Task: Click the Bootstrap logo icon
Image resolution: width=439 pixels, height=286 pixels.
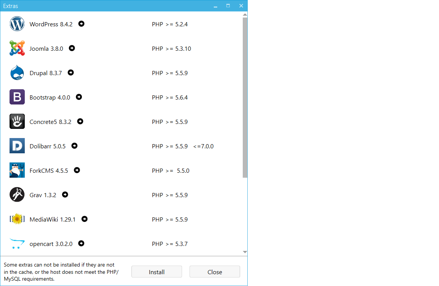Action: [17, 97]
